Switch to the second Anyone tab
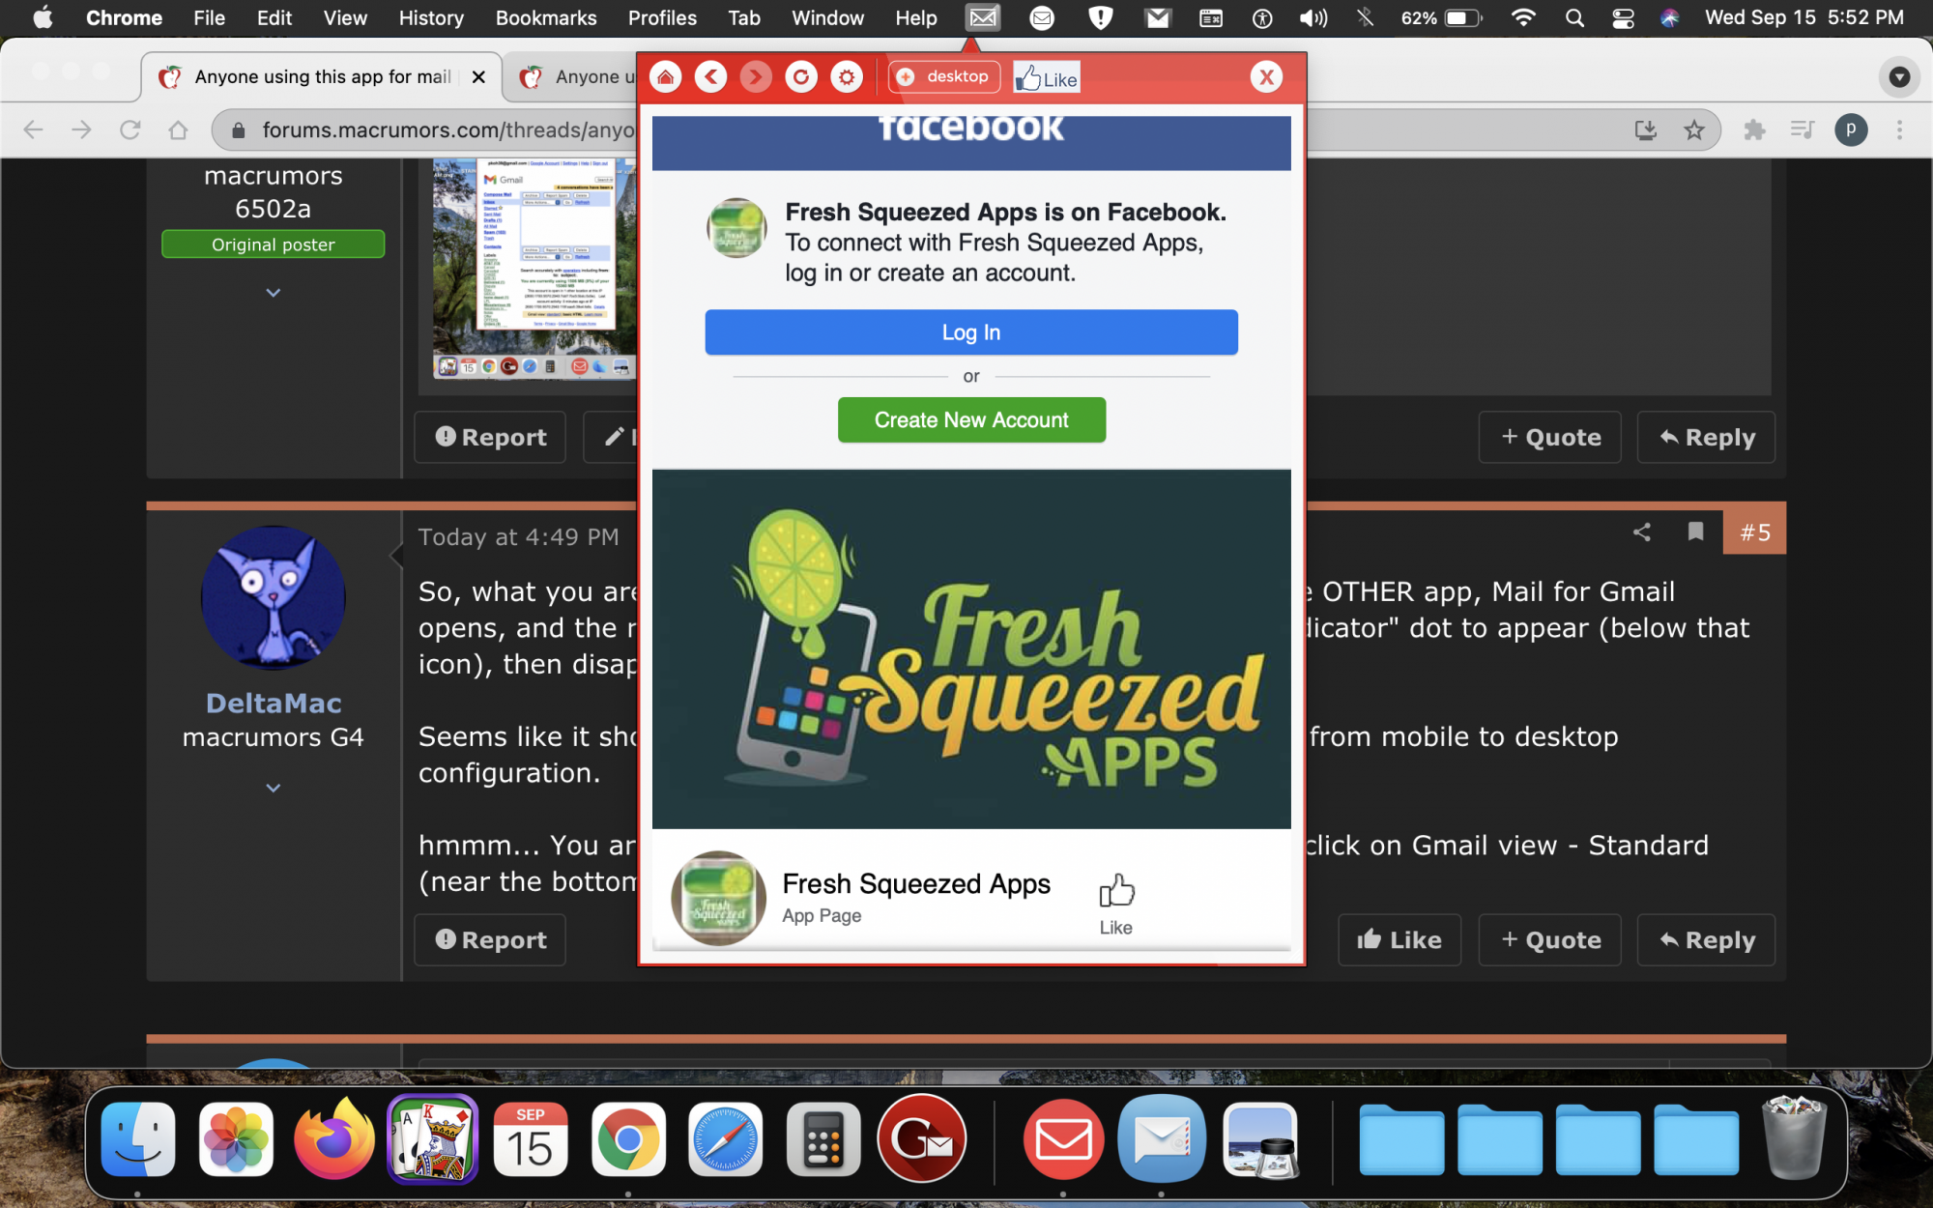This screenshot has height=1208, width=1933. point(575,77)
